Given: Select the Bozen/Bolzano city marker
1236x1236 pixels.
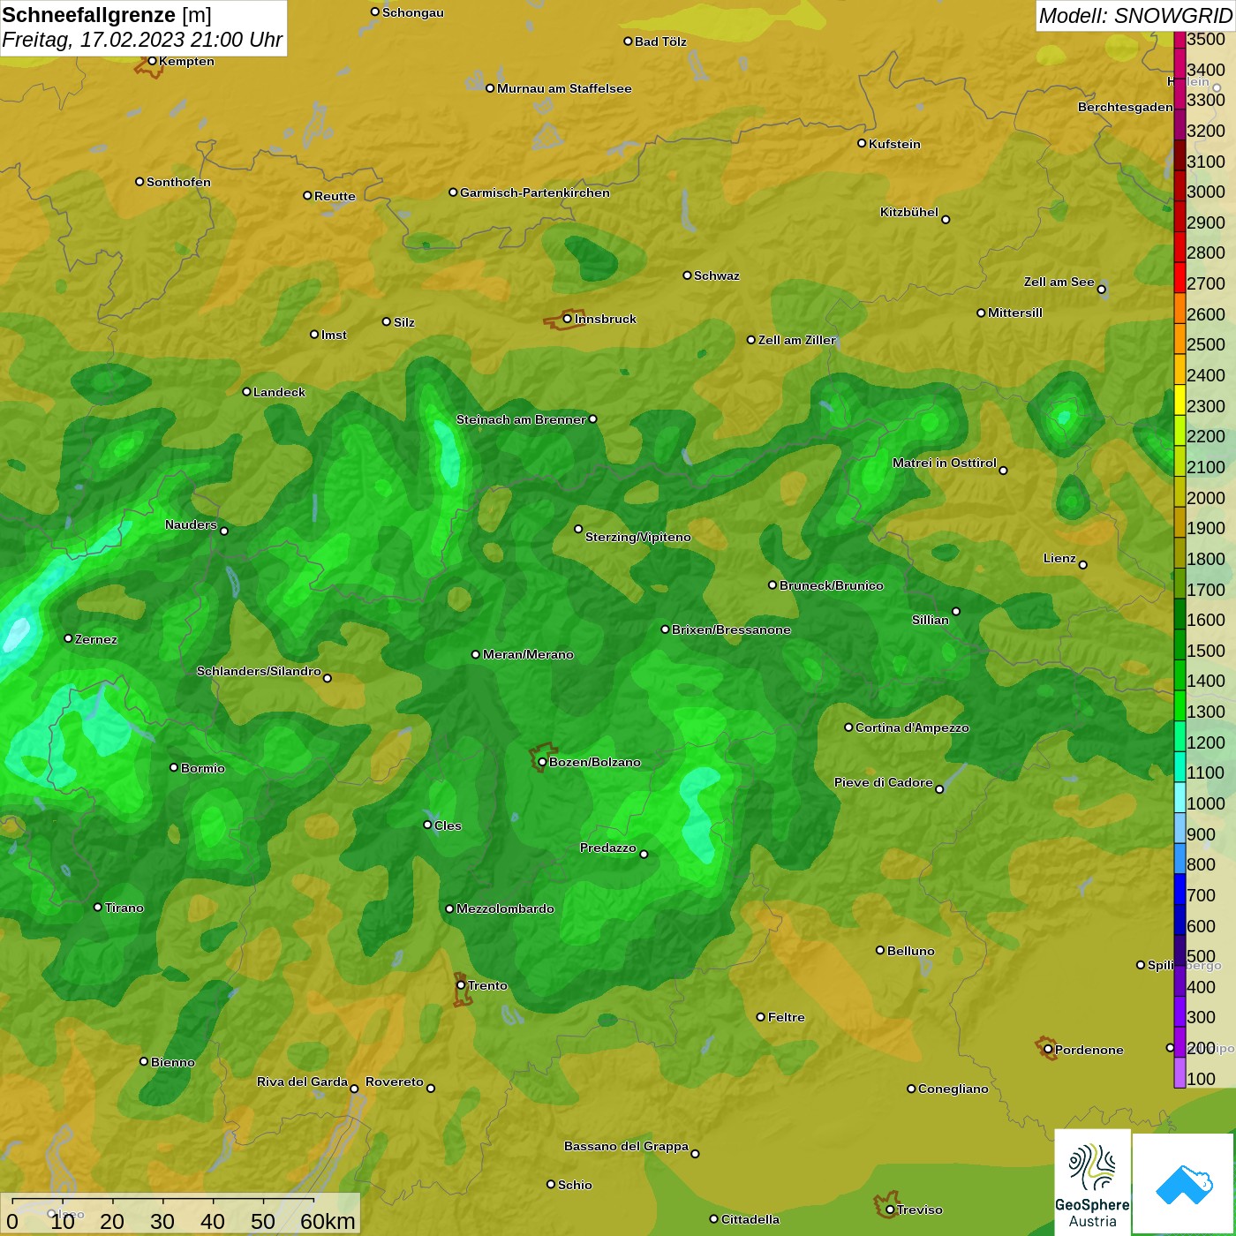Looking at the screenshot, I should 542,762.
